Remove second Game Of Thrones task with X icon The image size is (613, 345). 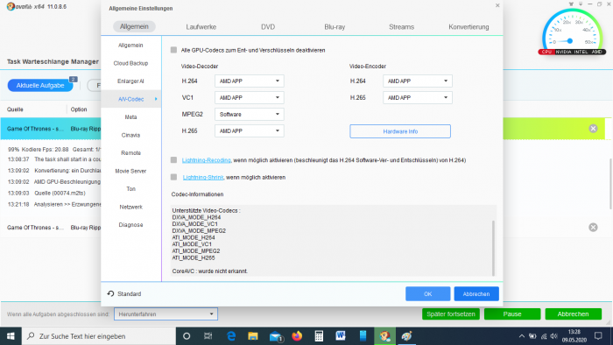point(593,228)
